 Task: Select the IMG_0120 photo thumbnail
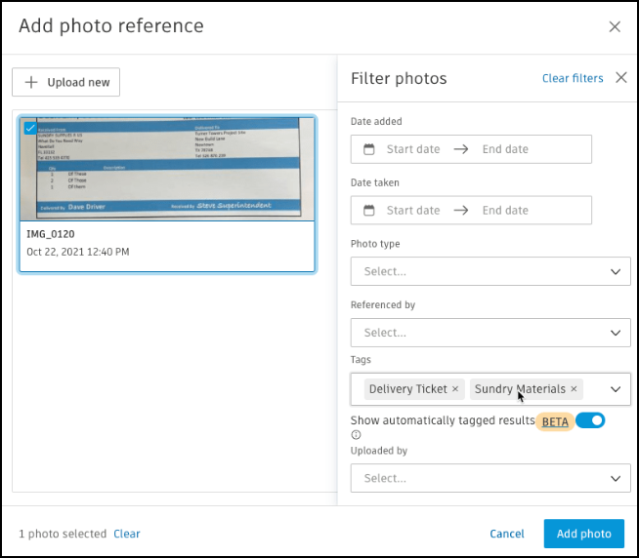pyautogui.click(x=167, y=170)
